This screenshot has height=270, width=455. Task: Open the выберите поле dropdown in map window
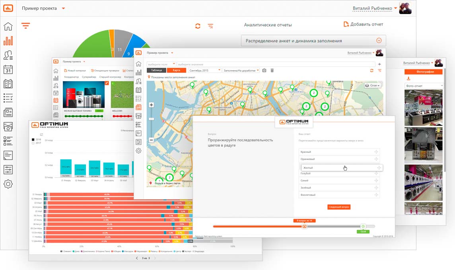[x=161, y=64]
